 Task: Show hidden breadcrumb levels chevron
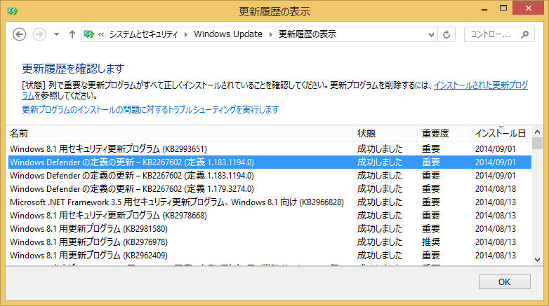point(101,34)
